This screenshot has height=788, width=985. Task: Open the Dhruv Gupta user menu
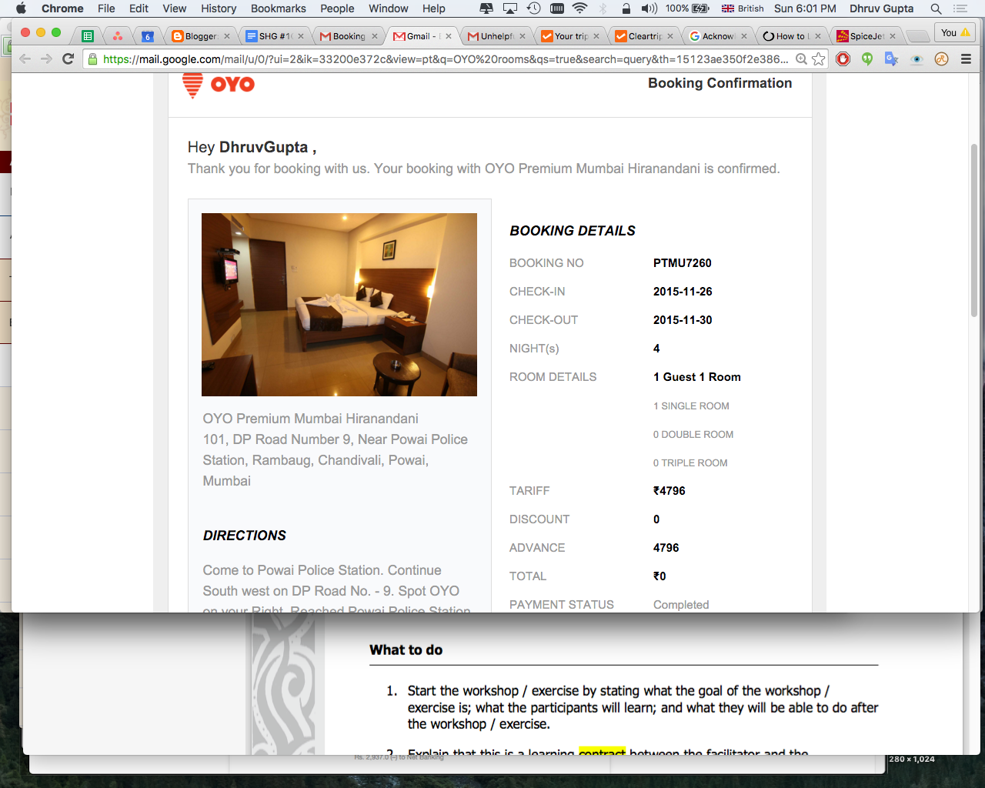pos(882,8)
